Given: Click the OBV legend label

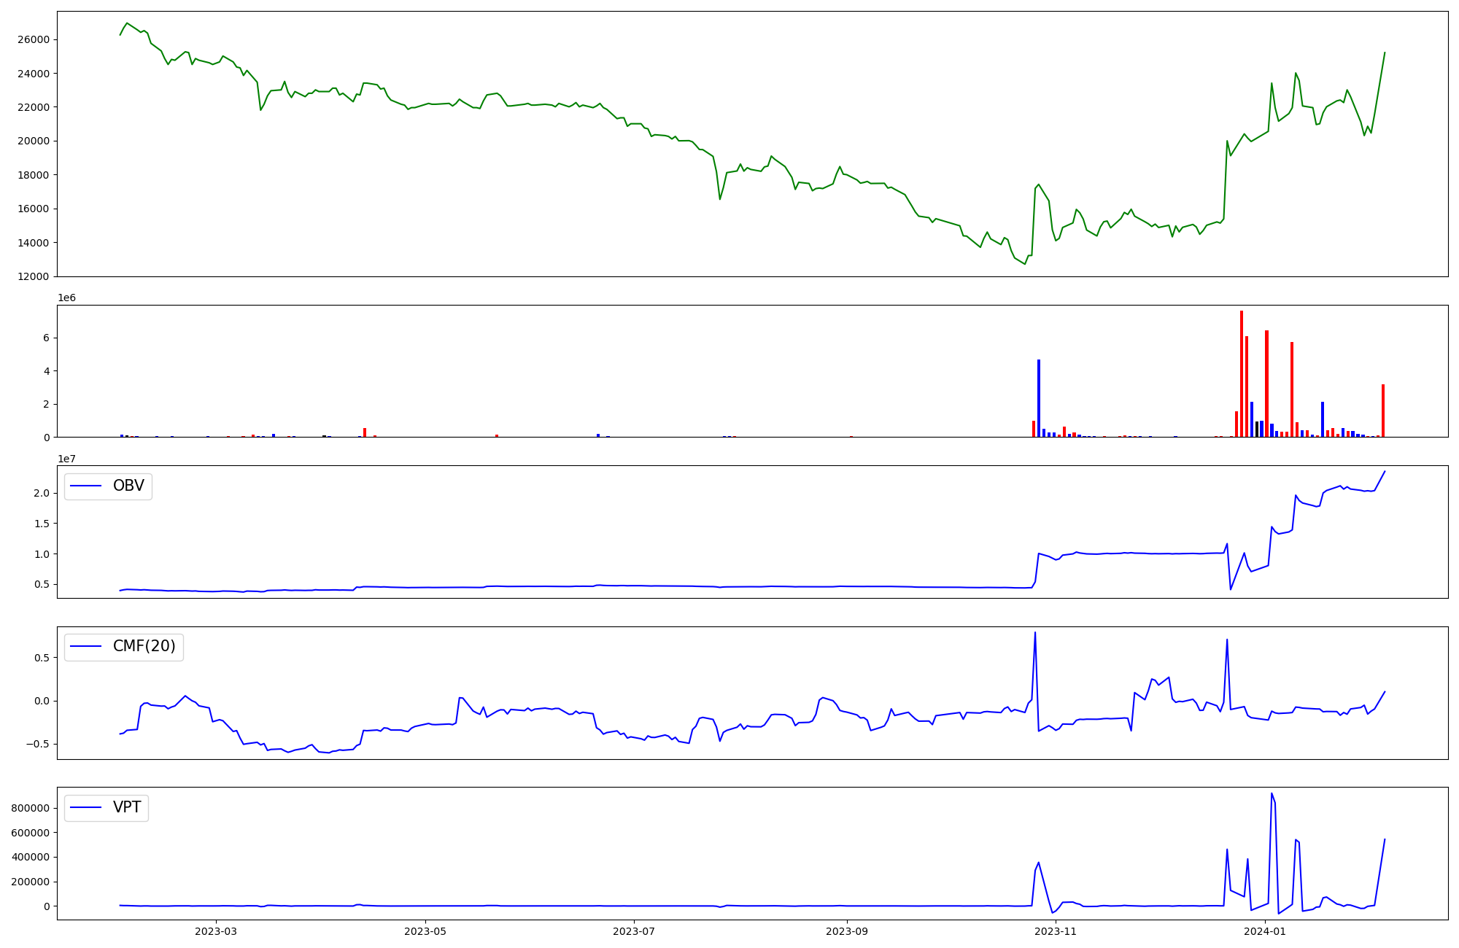Looking at the screenshot, I should coord(128,486).
